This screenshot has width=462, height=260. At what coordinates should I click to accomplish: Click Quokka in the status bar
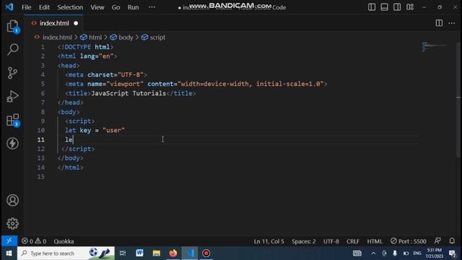point(64,241)
